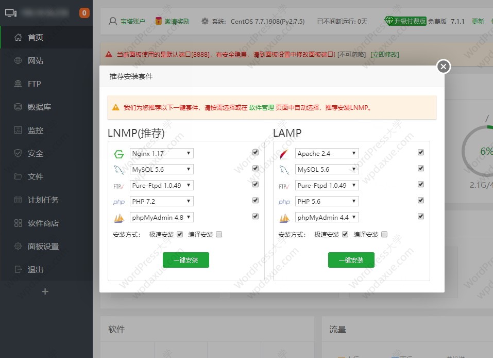Open the Apache 2.4 version dropdown
This screenshot has height=358, width=493.
(327, 153)
